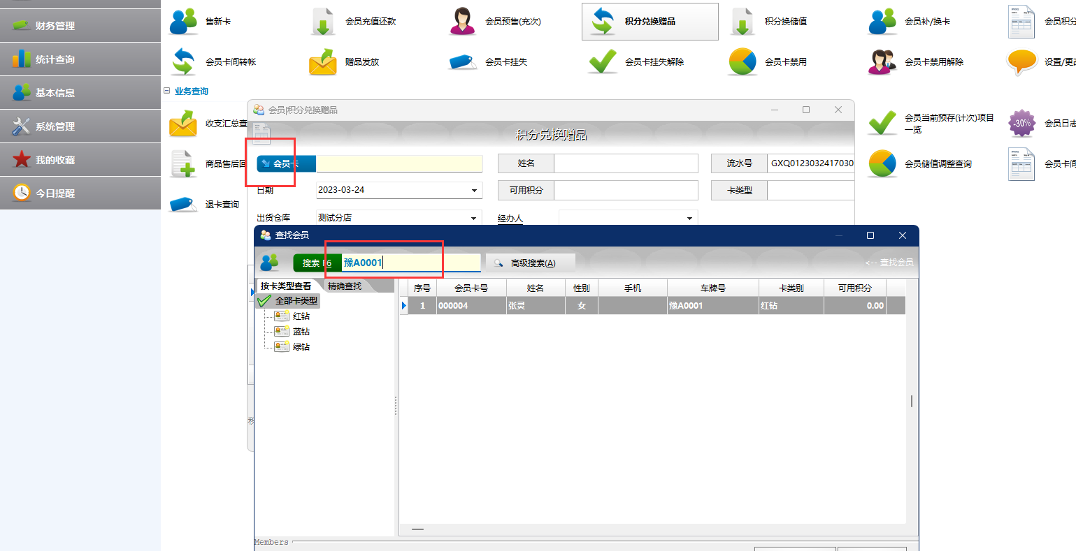Open 会员预售(充次) function
This screenshot has height=551, width=1076.
pos(463,22)
